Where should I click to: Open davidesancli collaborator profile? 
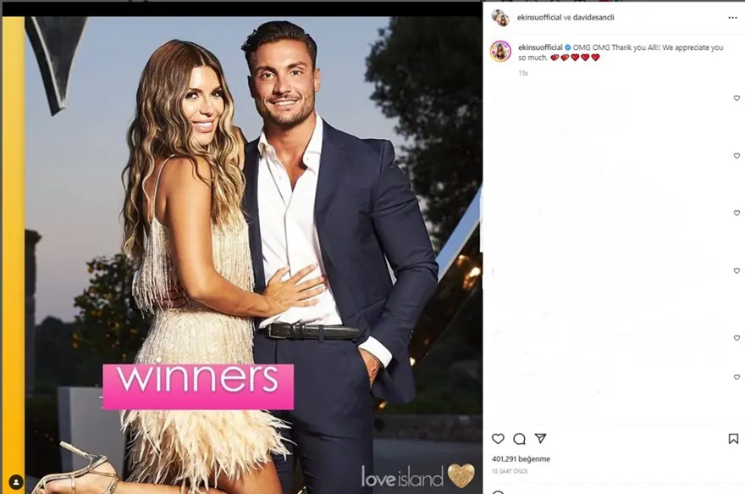point(593,17)
